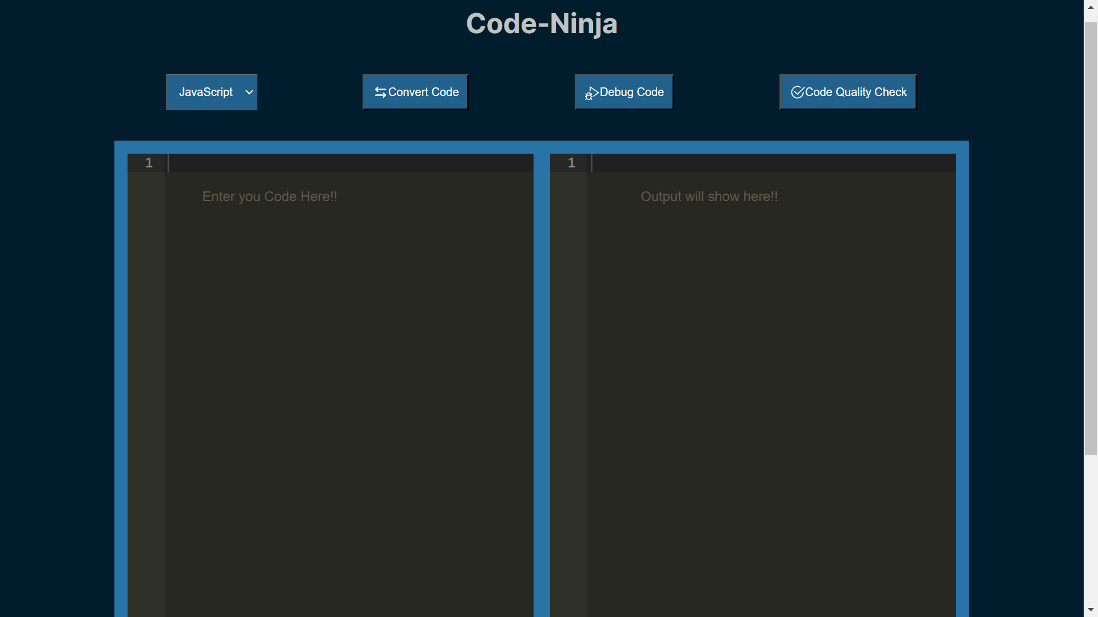Click the page scrollbar down arrow

1091,610
